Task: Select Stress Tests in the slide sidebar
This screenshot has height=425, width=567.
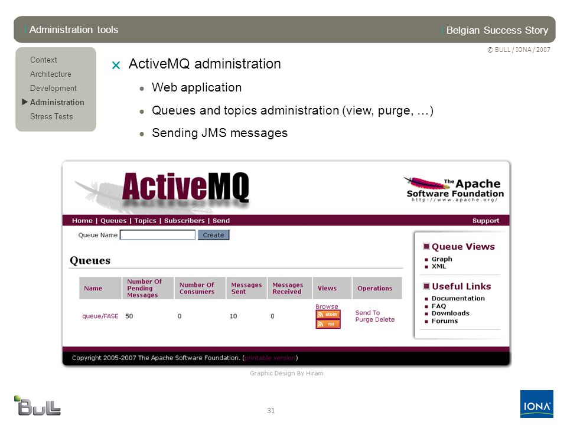Action: [51, 116]
